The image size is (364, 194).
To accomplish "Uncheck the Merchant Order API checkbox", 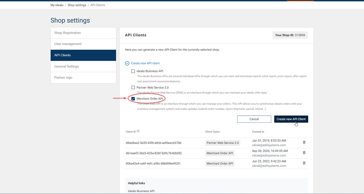I will [133, 98].
